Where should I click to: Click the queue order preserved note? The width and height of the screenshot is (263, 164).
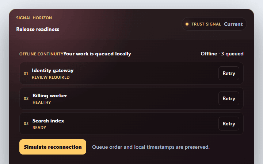coord(151,147)
